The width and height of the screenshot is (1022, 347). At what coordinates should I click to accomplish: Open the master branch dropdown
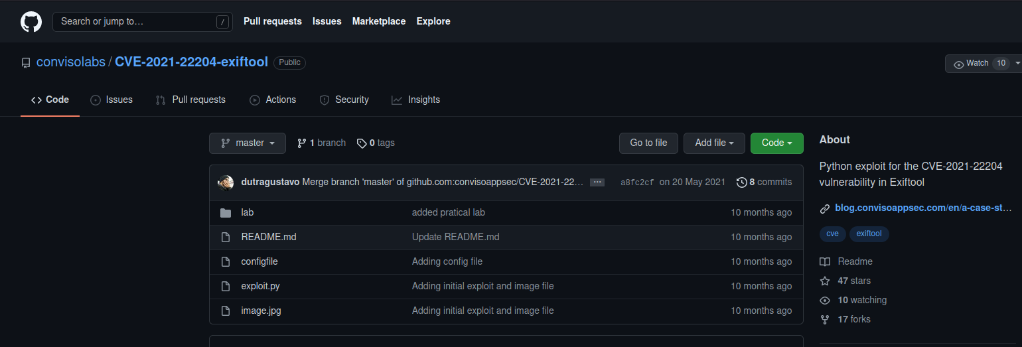(248, 143)
